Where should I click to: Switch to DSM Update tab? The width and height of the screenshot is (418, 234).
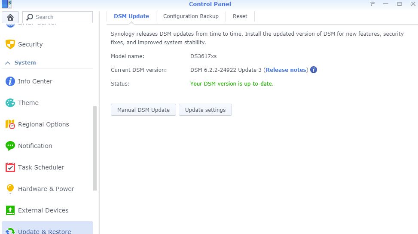point(131,16)
